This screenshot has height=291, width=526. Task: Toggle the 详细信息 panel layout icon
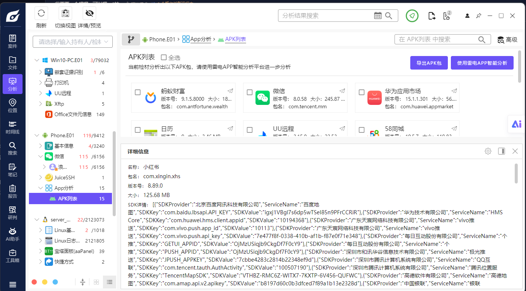502,151
